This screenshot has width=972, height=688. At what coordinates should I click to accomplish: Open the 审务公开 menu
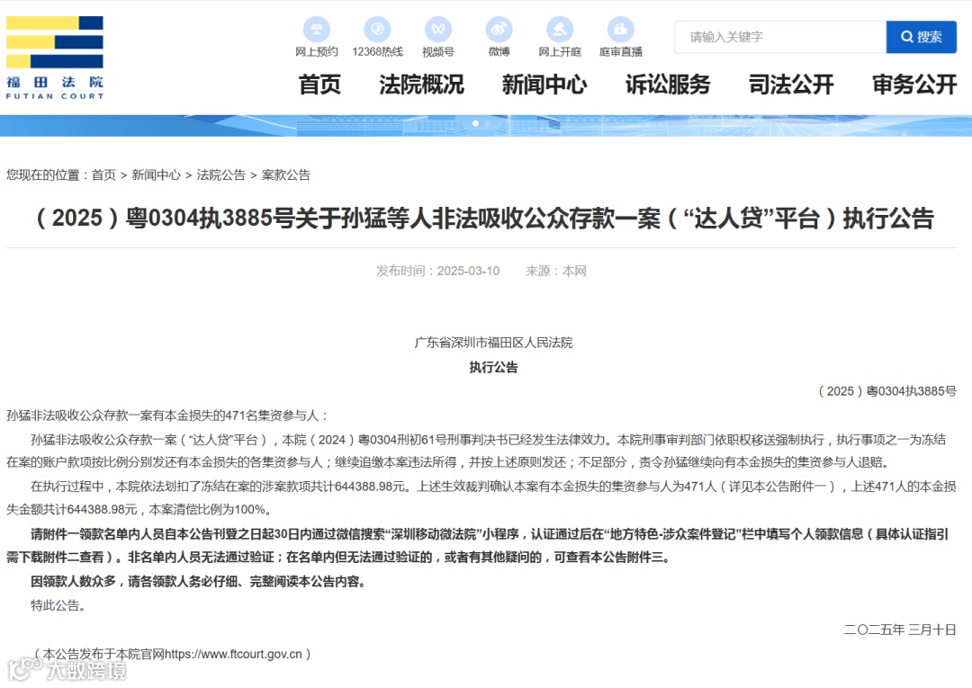tap(914, 85)
